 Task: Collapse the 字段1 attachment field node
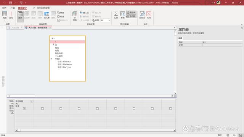[x=51, y=59]
